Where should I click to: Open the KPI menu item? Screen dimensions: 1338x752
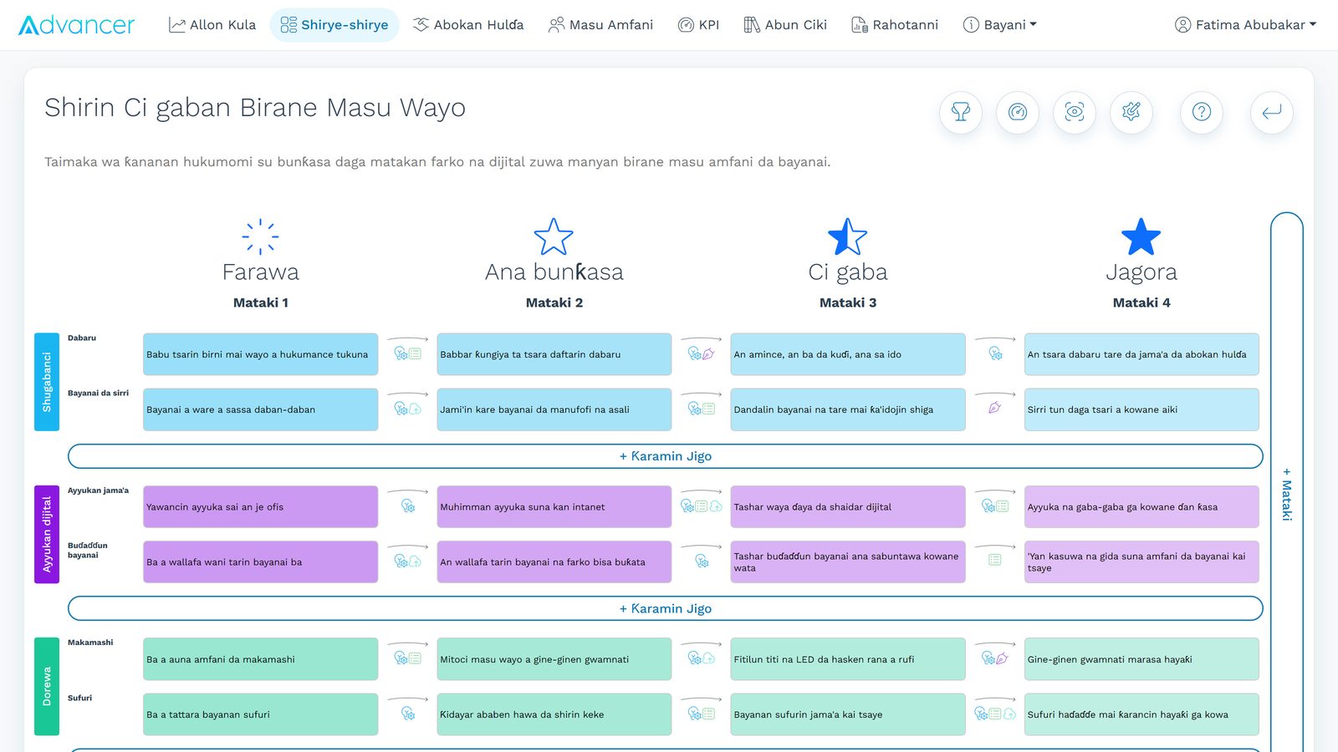tap(698, 25)
